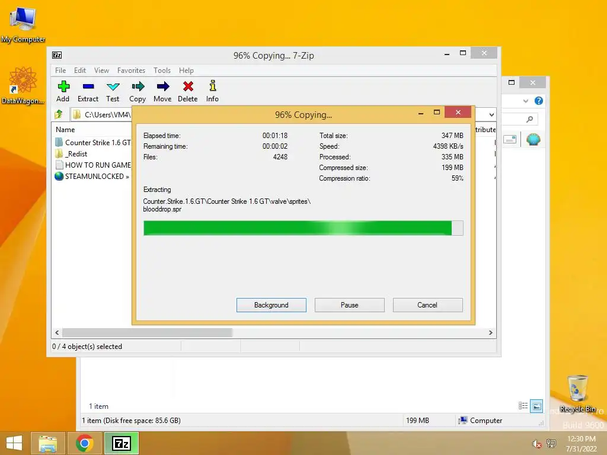Click the search magnifier in background window
This screenshot has height=455, width=607.
coord(529,119)
